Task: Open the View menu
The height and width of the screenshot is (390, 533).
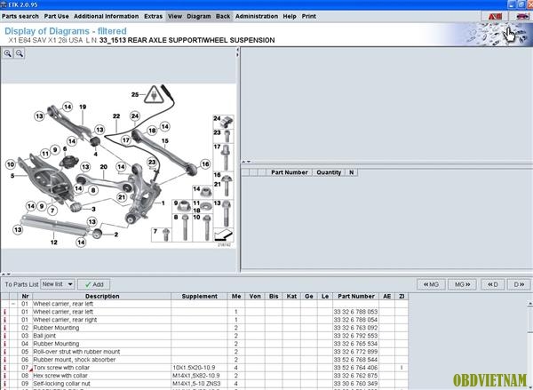Action: pos(175,16)
